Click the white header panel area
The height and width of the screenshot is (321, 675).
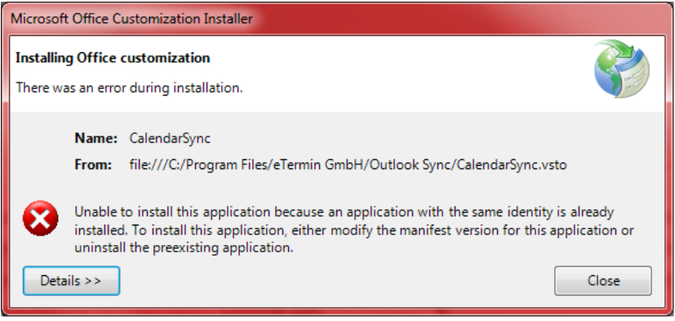(x=338, y=74)
